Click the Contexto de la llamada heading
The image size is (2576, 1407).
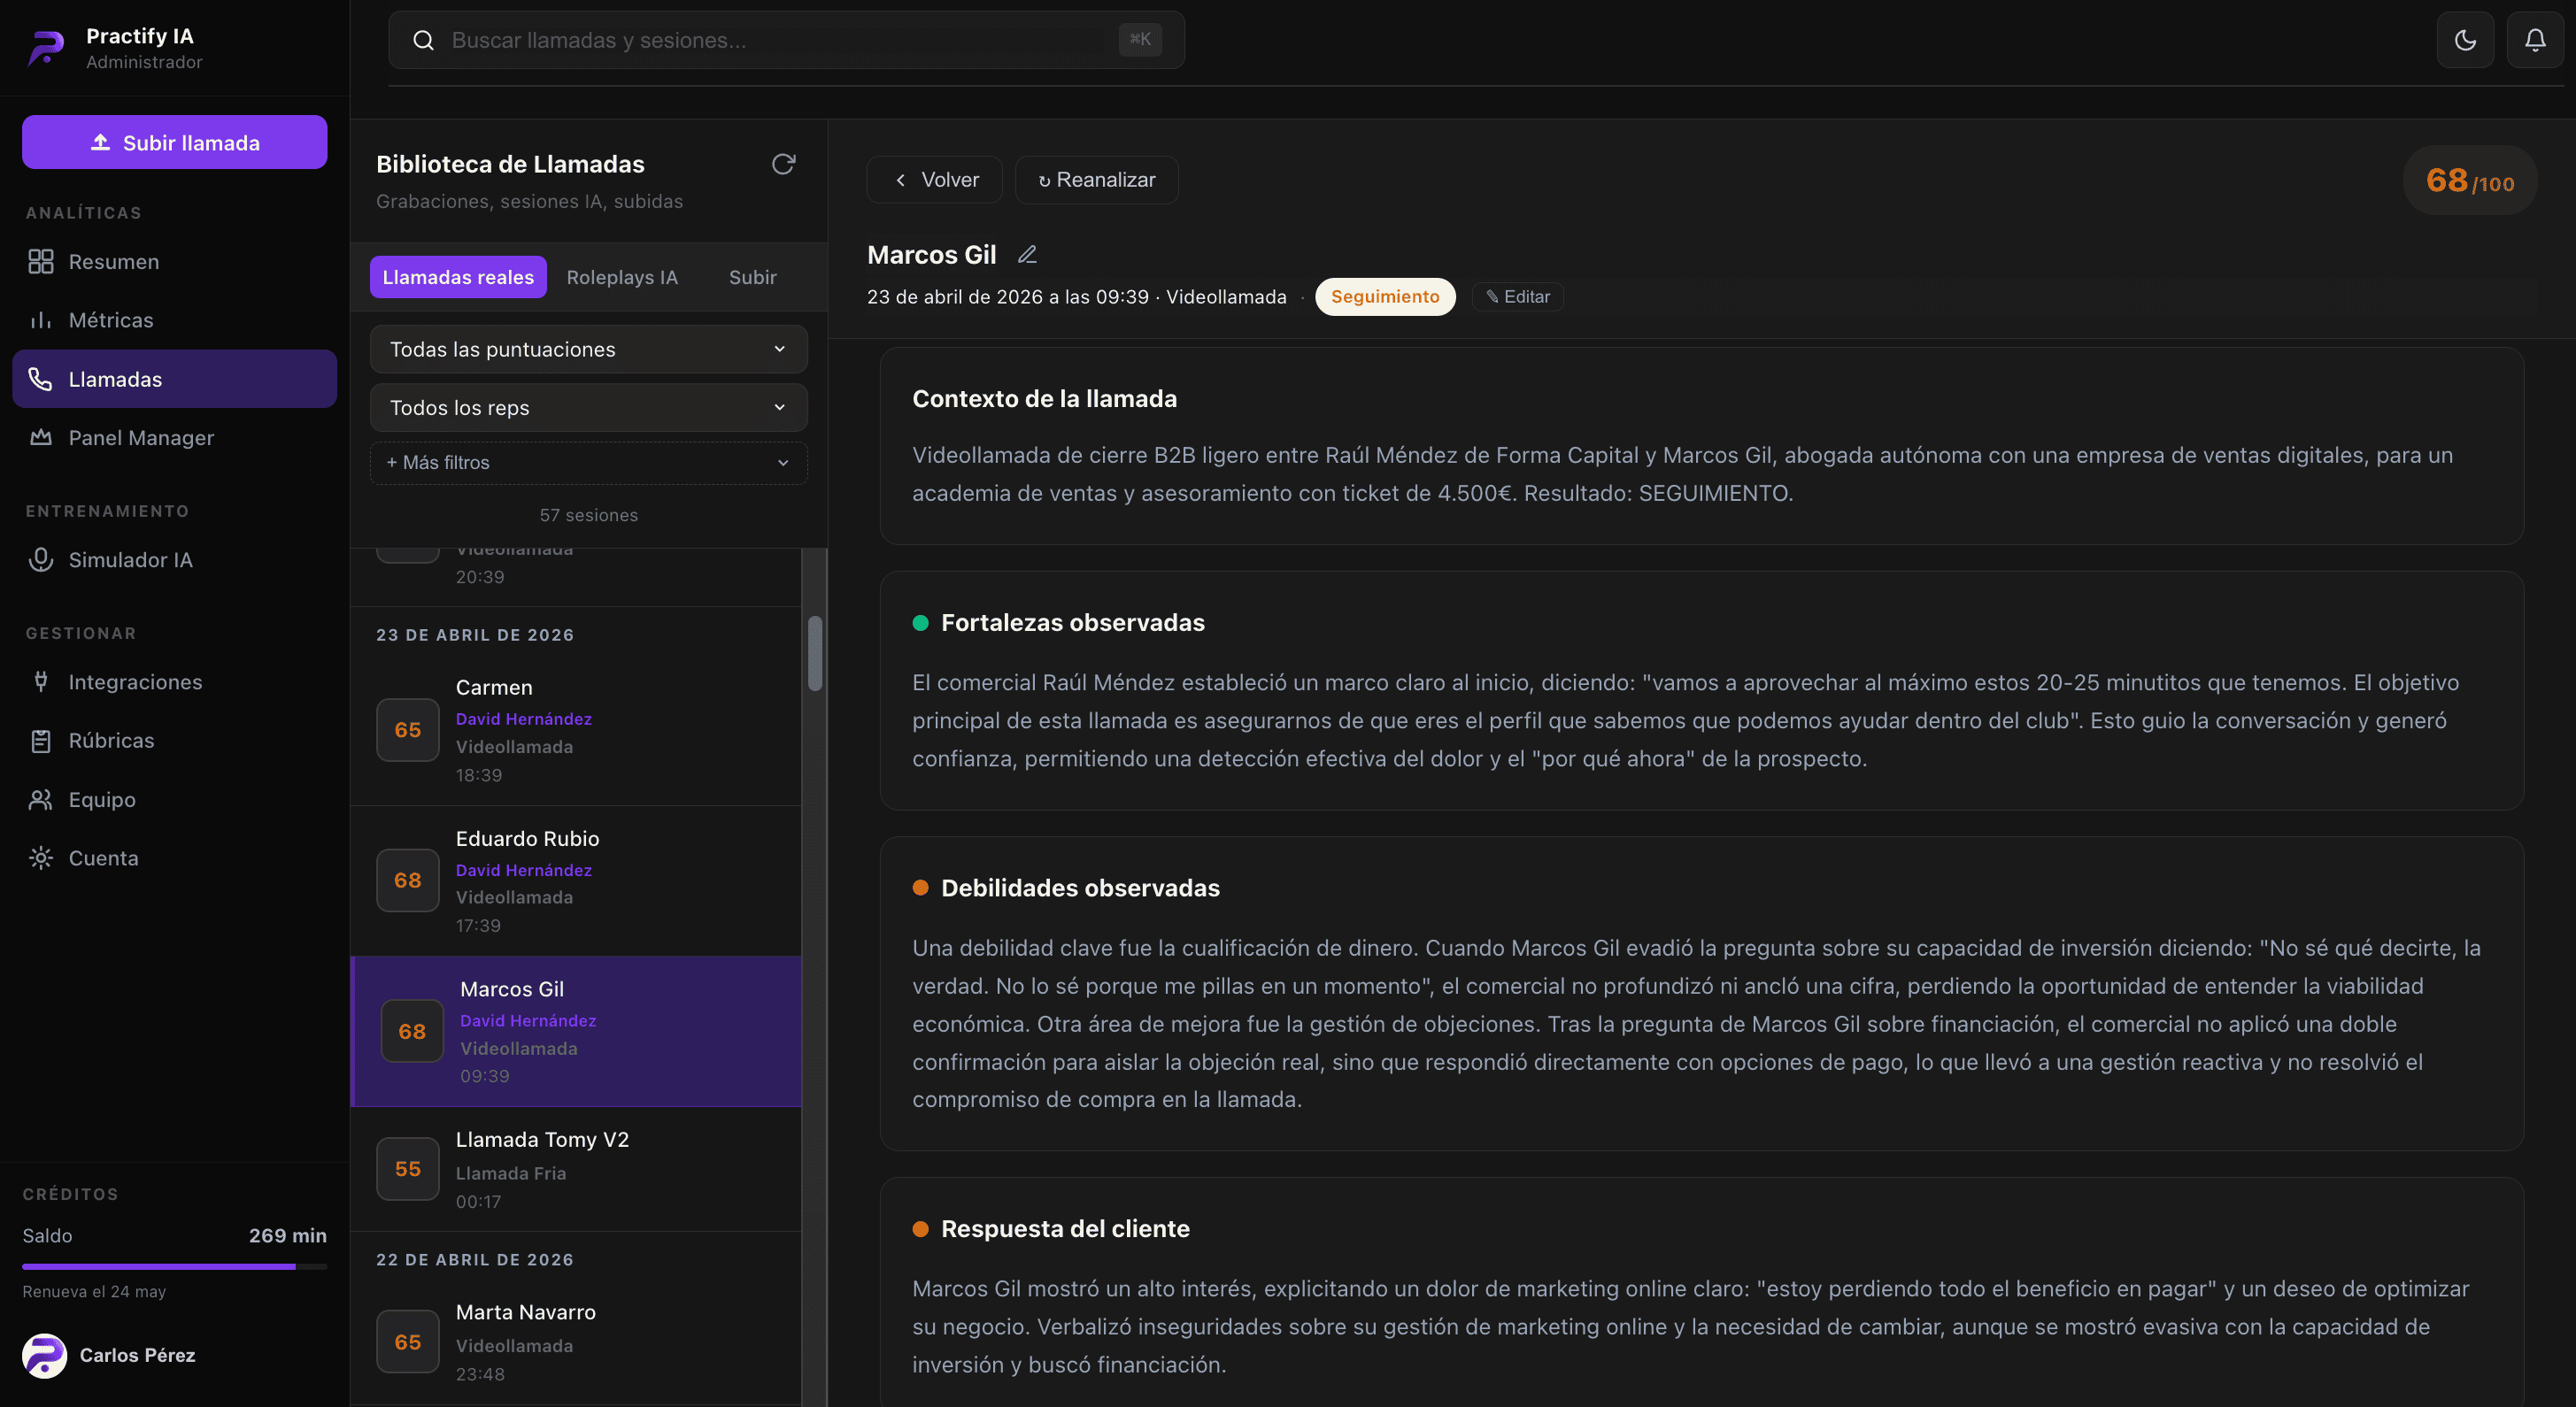pos(1044,399)
